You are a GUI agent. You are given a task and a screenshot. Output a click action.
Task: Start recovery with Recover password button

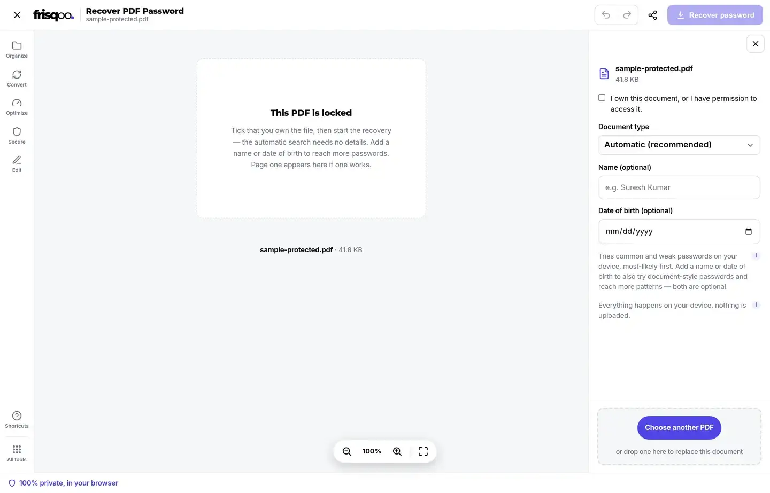(715, 15)
